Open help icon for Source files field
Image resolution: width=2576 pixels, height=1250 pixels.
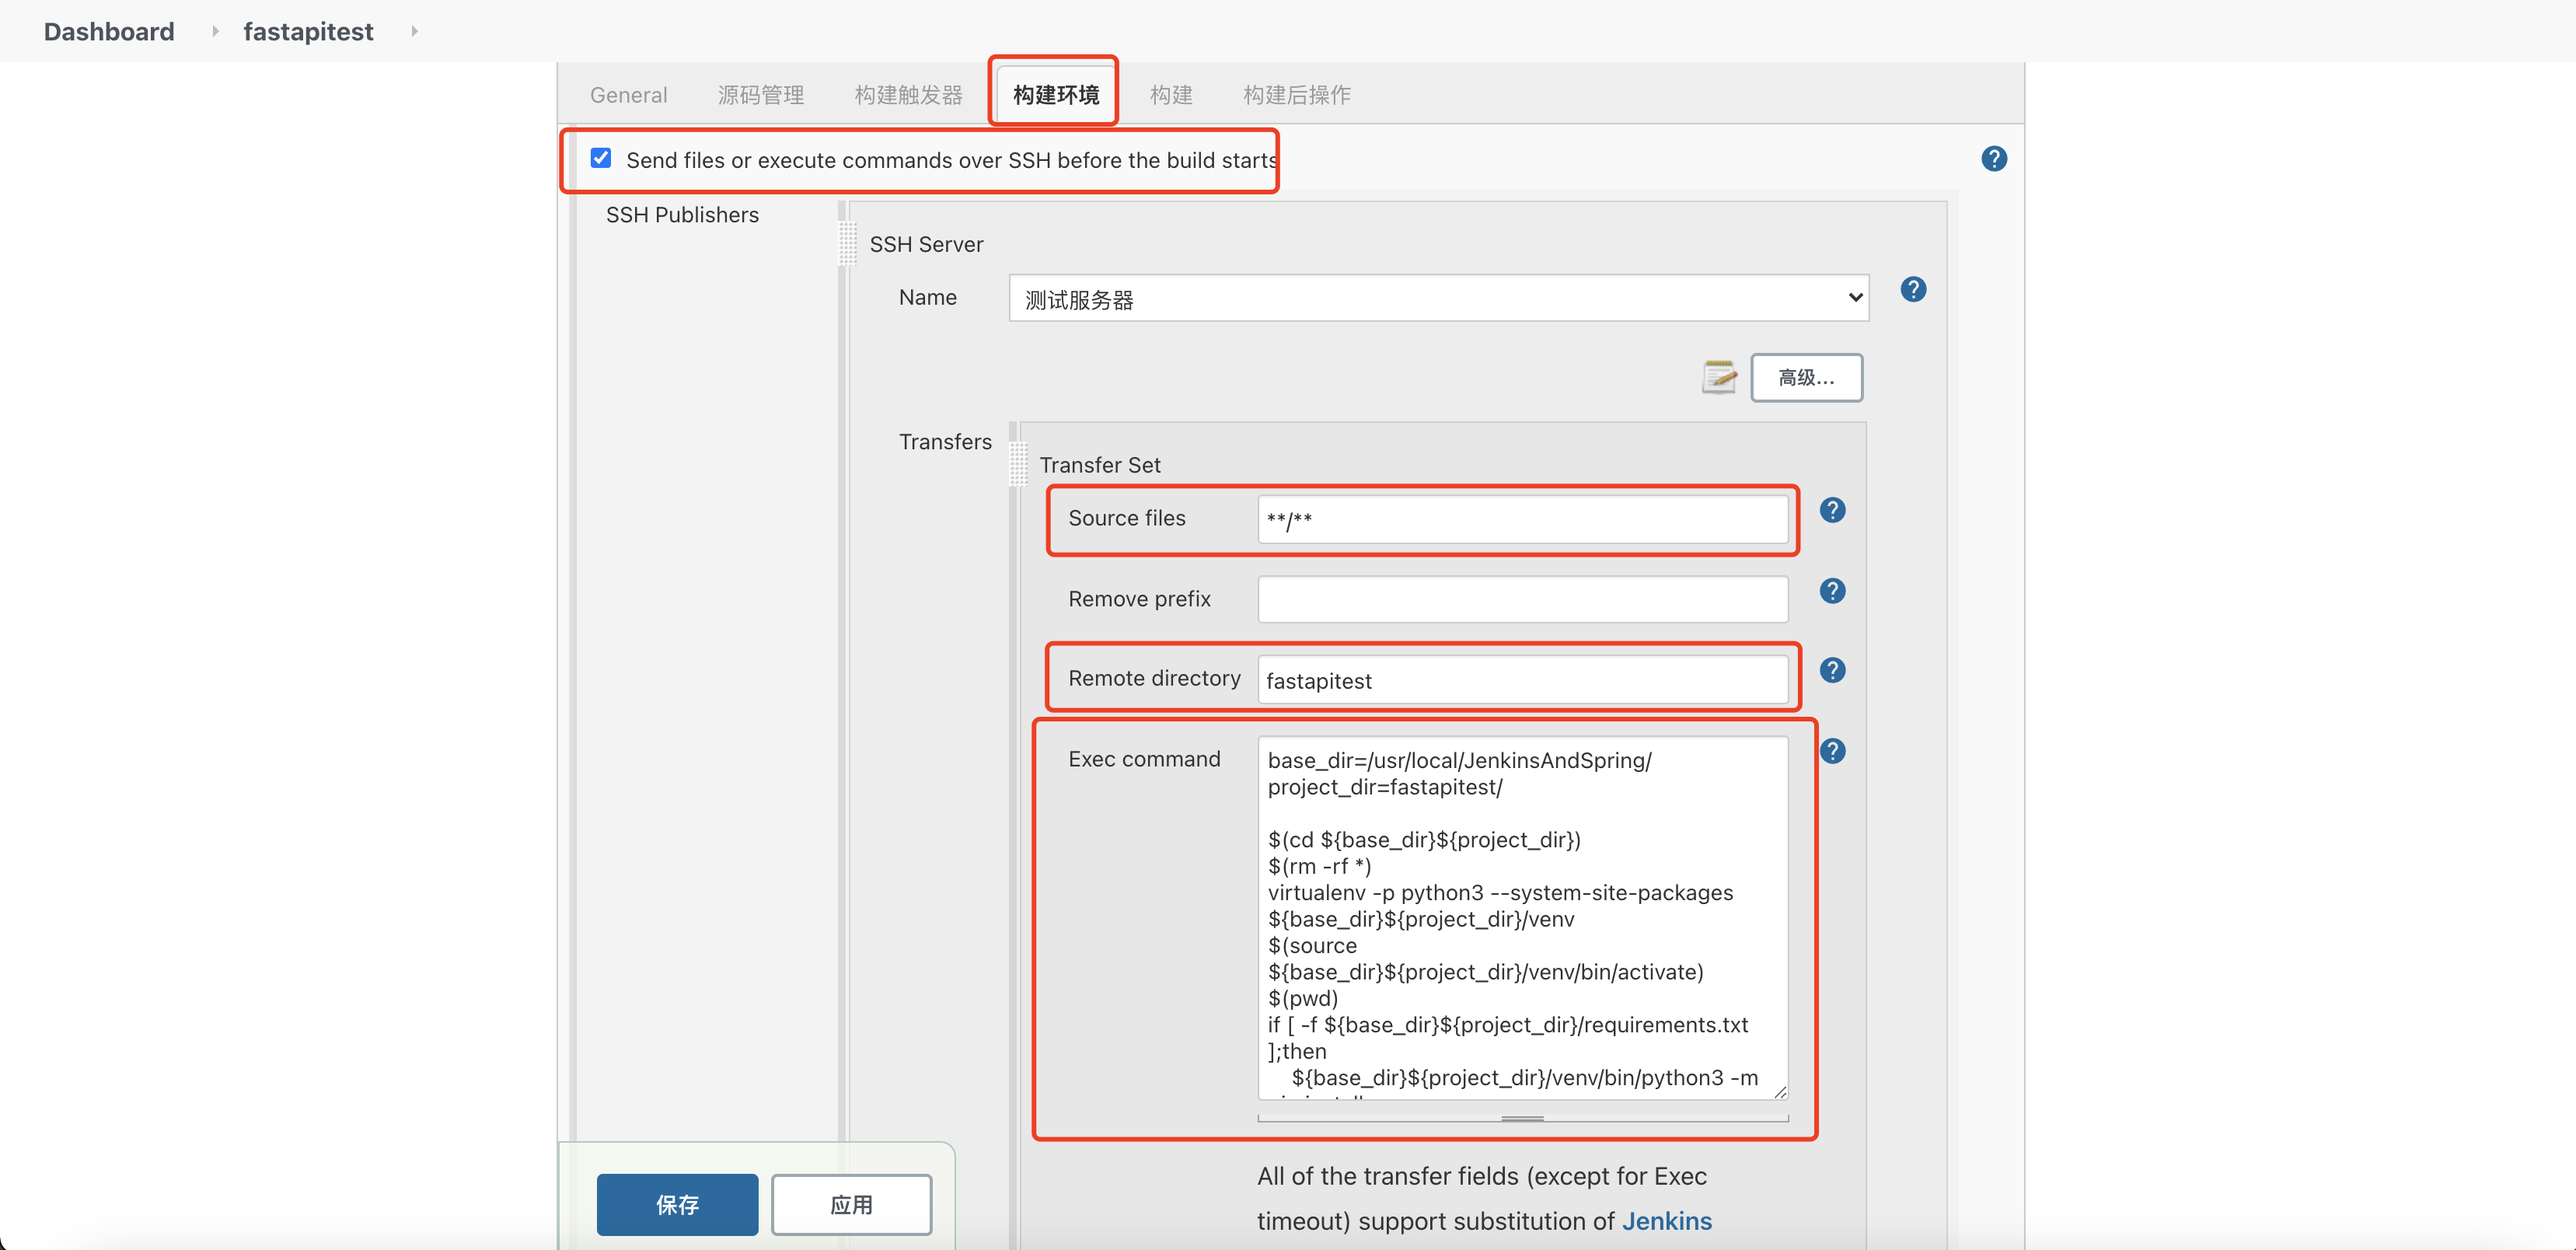[x=1831, y=510]
